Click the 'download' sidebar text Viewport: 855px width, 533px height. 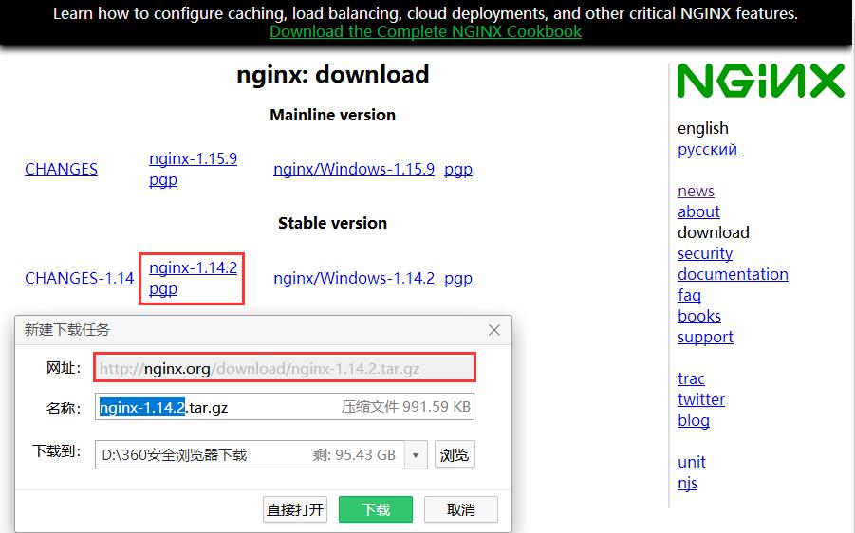click(714, 232)
